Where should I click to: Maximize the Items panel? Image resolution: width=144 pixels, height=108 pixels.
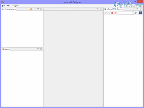pos(41,49)
